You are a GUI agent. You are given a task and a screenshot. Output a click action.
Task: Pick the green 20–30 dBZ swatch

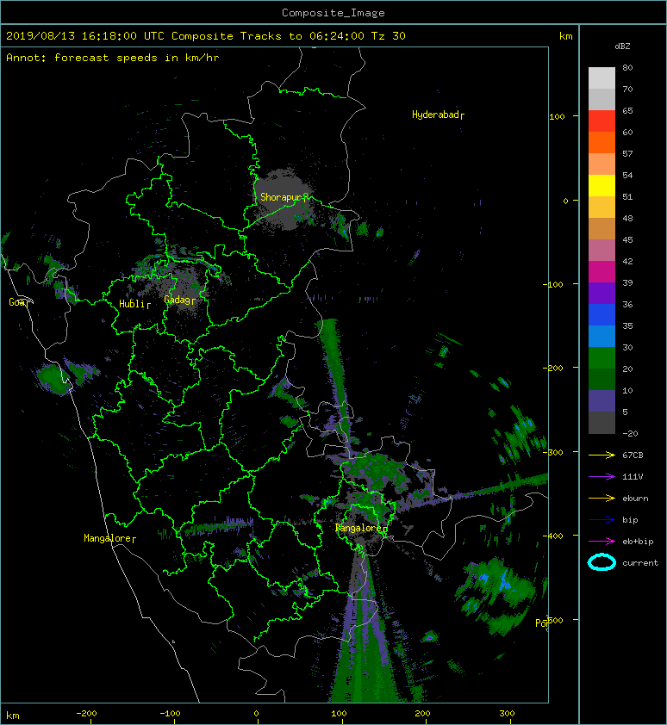point(602,357)
